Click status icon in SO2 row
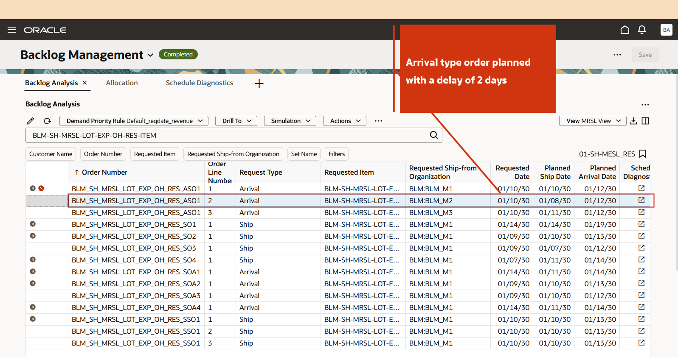The height and width of the screenshot is (357, 678). coord(33,236)
